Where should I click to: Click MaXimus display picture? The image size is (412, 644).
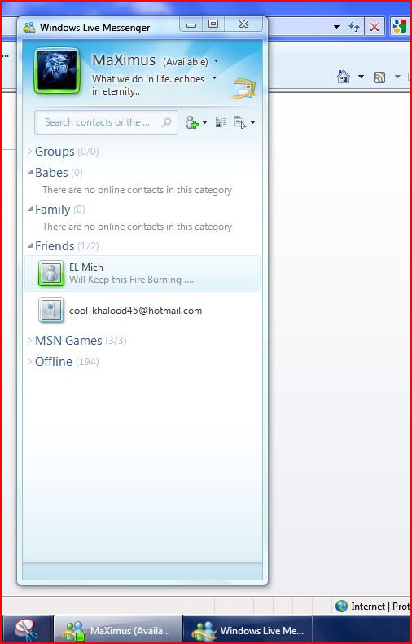point(57,70)
